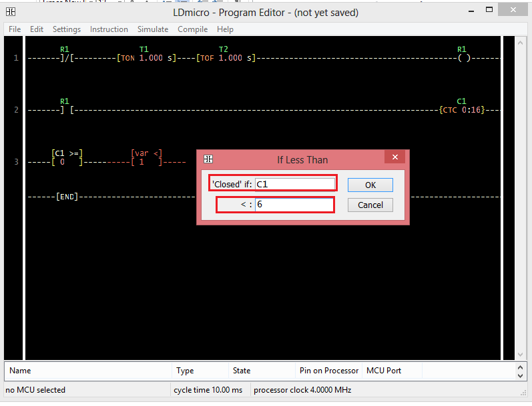The width and height of the screenshot is (532, 406).
Task: Open the File menu
Action: 15,29
